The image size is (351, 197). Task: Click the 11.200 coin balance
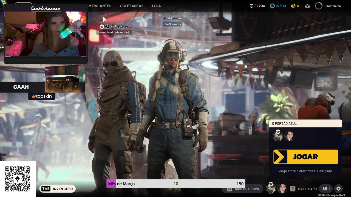click(260, 6)
